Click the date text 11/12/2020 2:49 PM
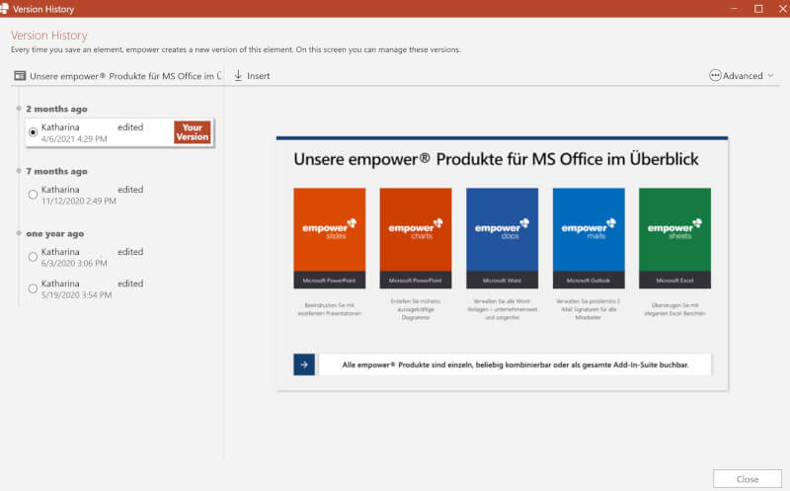The image size is (790, 491). click(x=79, y=202)
